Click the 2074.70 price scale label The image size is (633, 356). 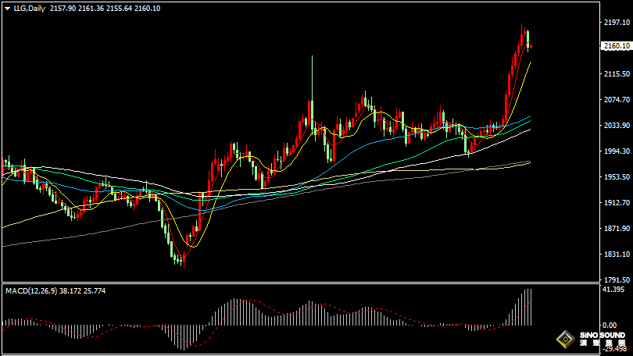(x=617, y=100)
